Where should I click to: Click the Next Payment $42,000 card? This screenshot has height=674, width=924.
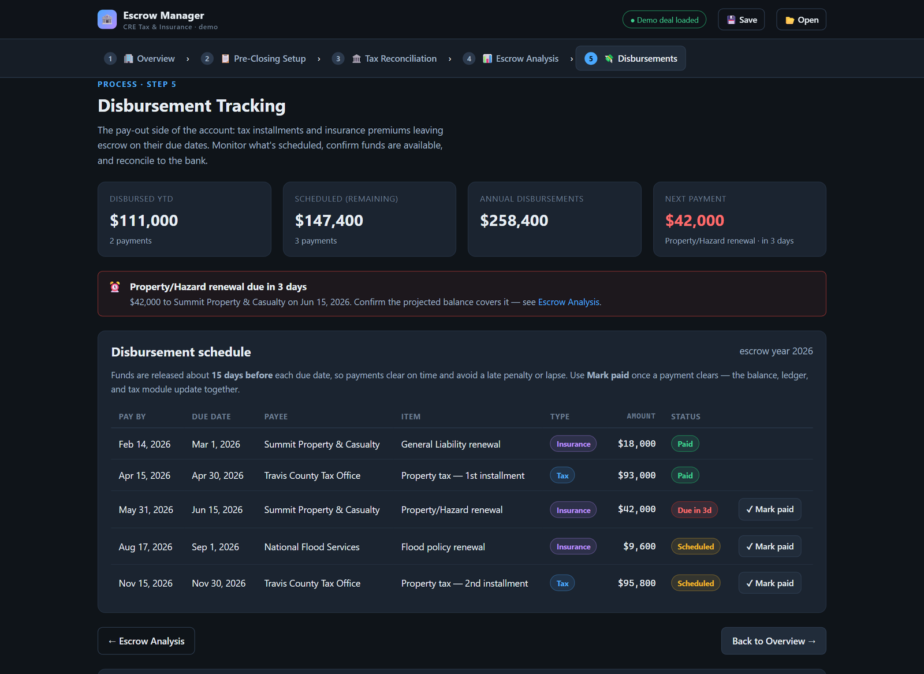[740, 219]
